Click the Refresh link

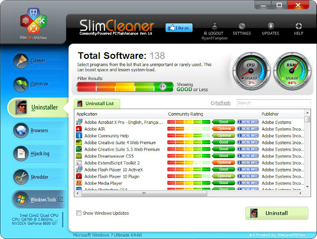[x=220, y=103]
